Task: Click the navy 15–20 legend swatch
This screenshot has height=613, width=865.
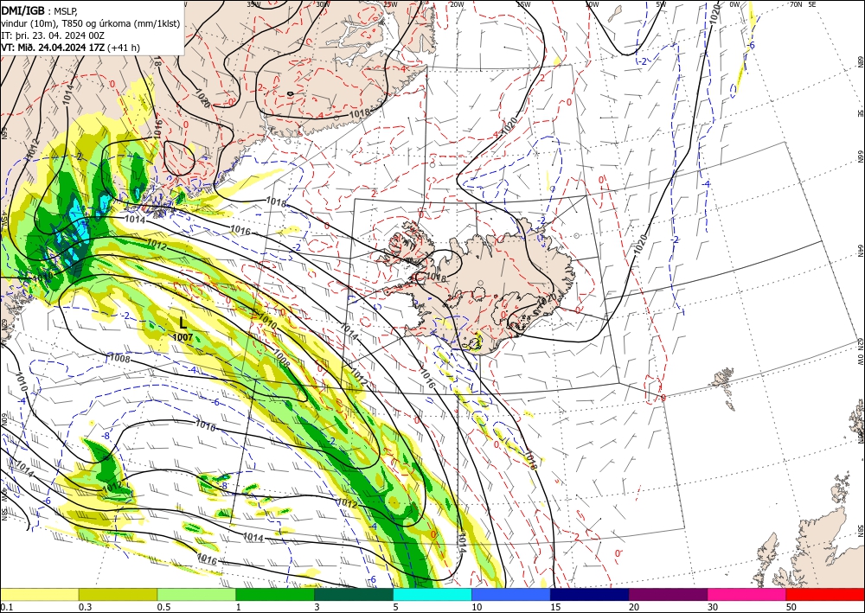Action: pyautogui.click(x=590, y=594)
